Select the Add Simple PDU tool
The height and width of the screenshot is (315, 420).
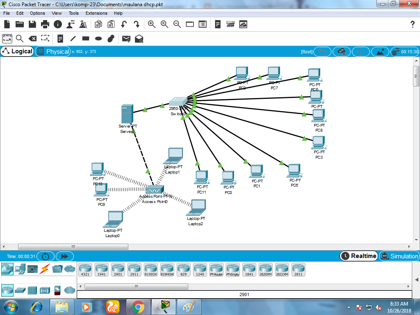pyautogui.click(x=126, y=39)
